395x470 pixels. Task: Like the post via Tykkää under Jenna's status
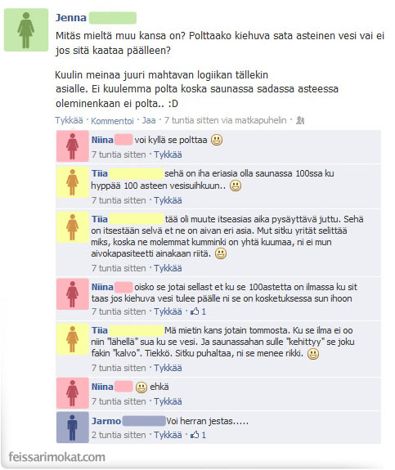point(69,120)
